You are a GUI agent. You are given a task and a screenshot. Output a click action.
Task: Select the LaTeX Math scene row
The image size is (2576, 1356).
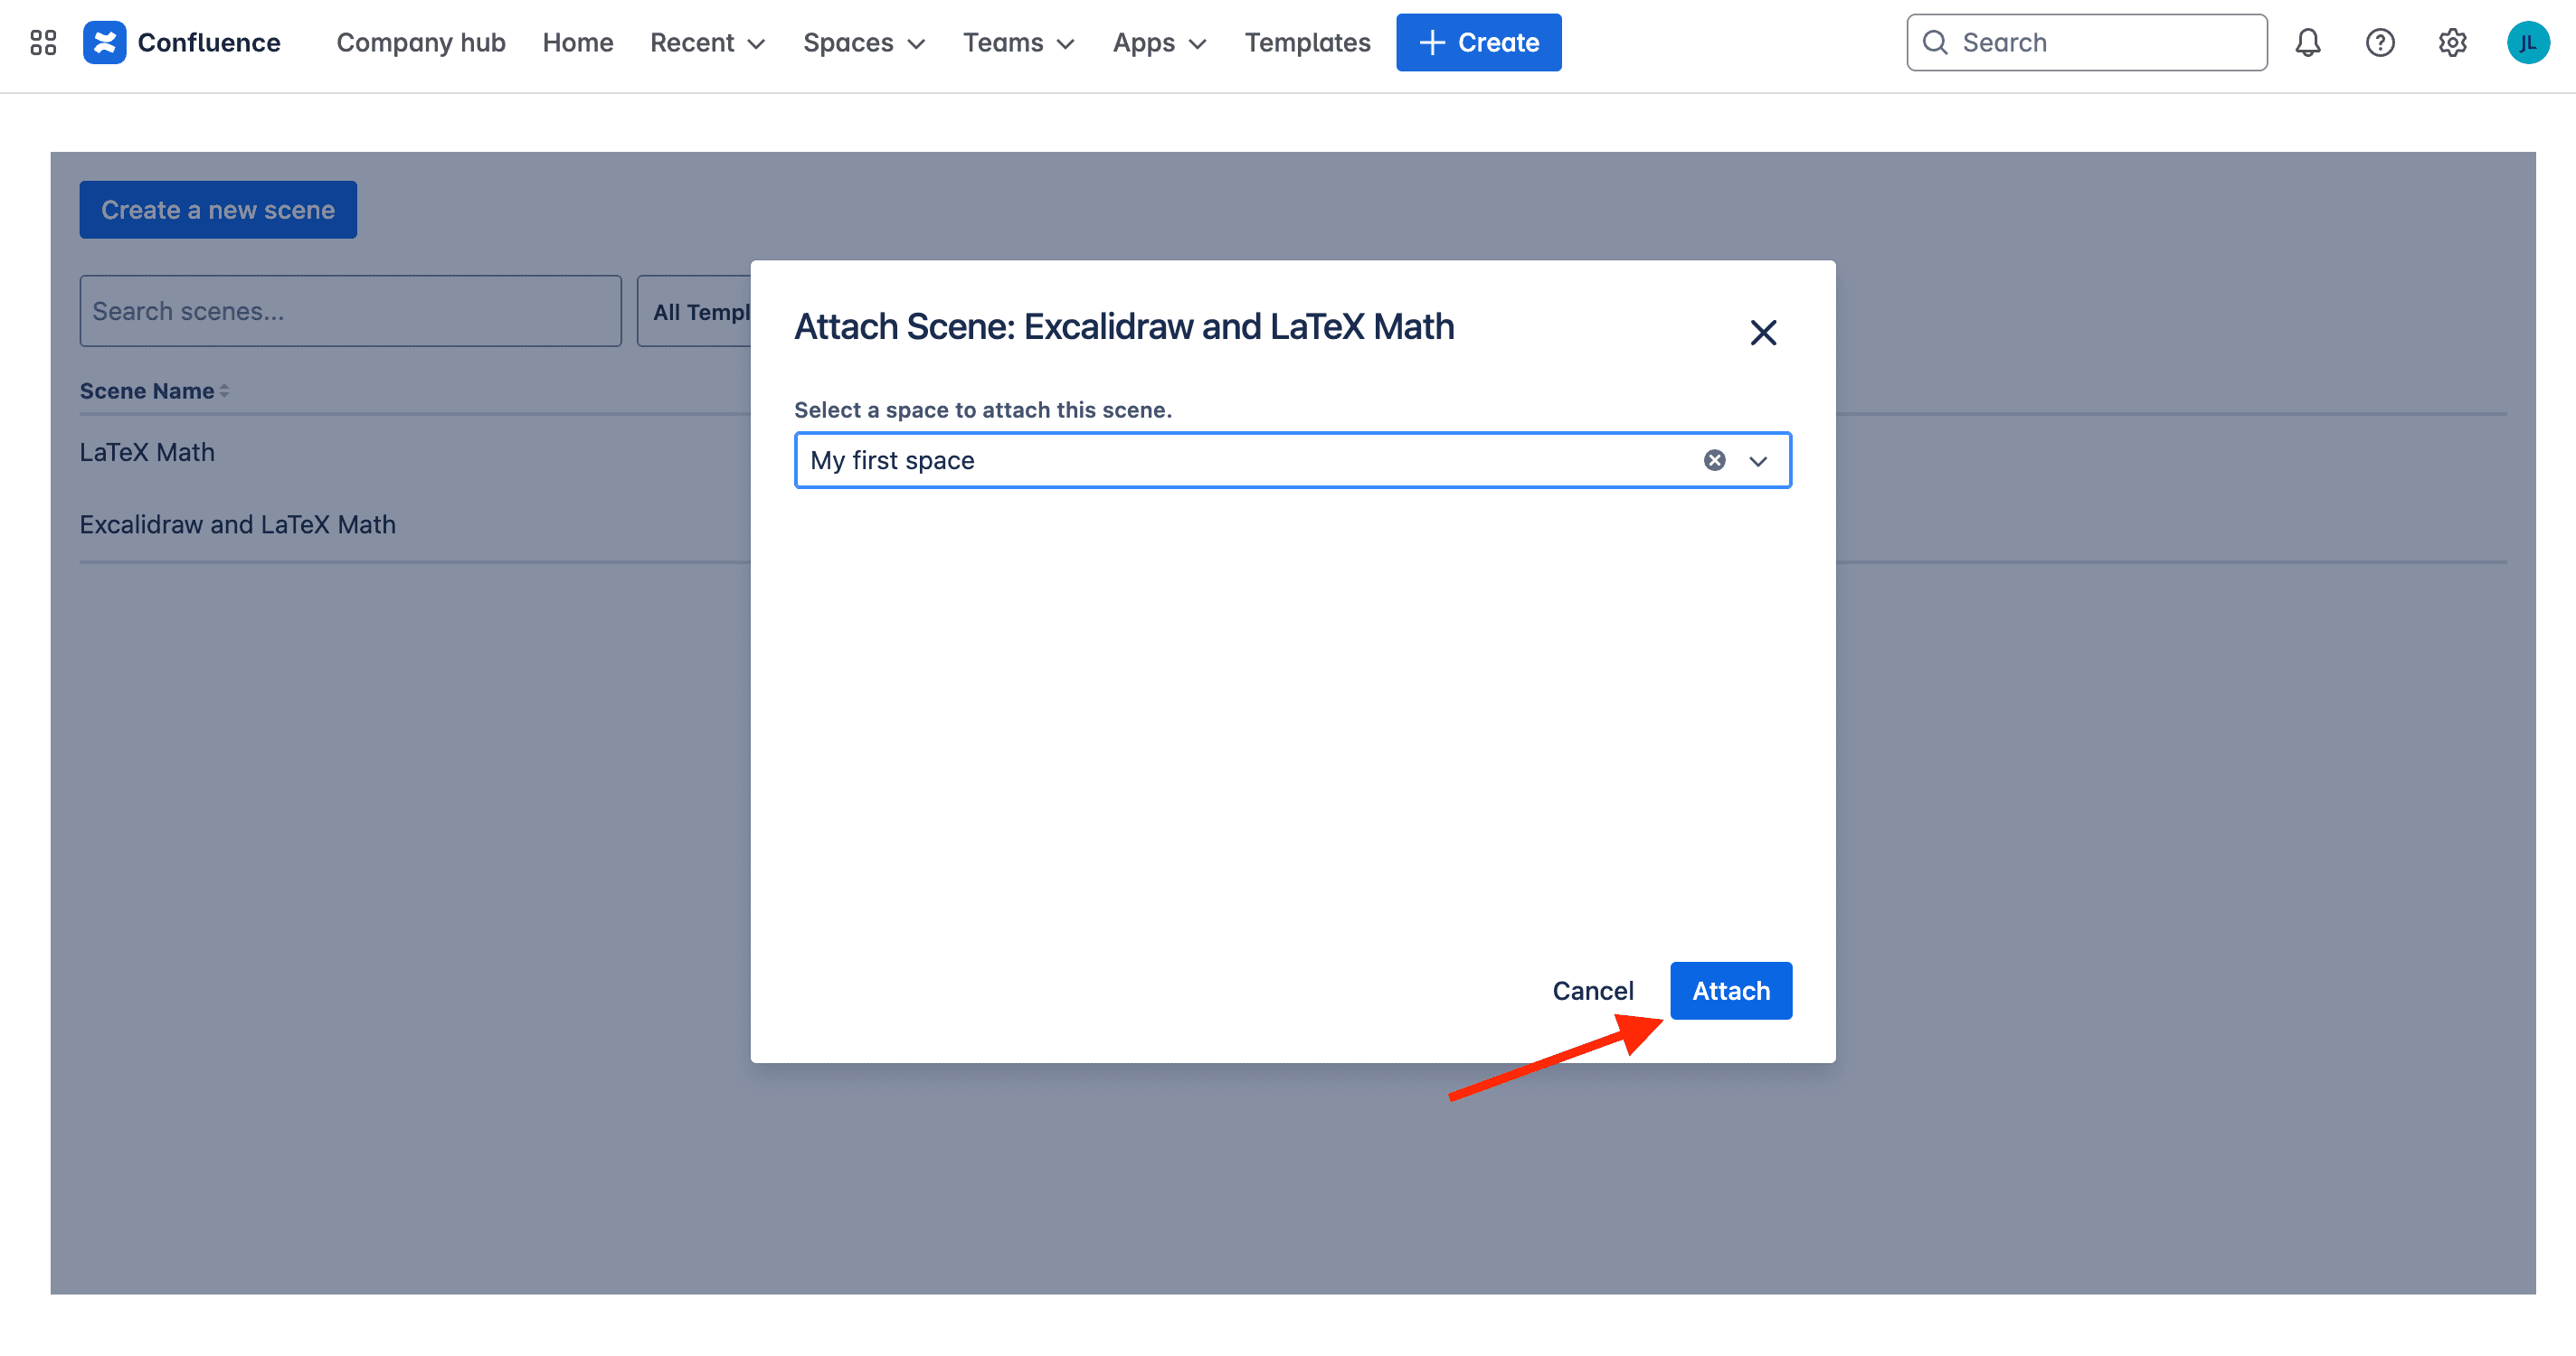tap(415, 453)
